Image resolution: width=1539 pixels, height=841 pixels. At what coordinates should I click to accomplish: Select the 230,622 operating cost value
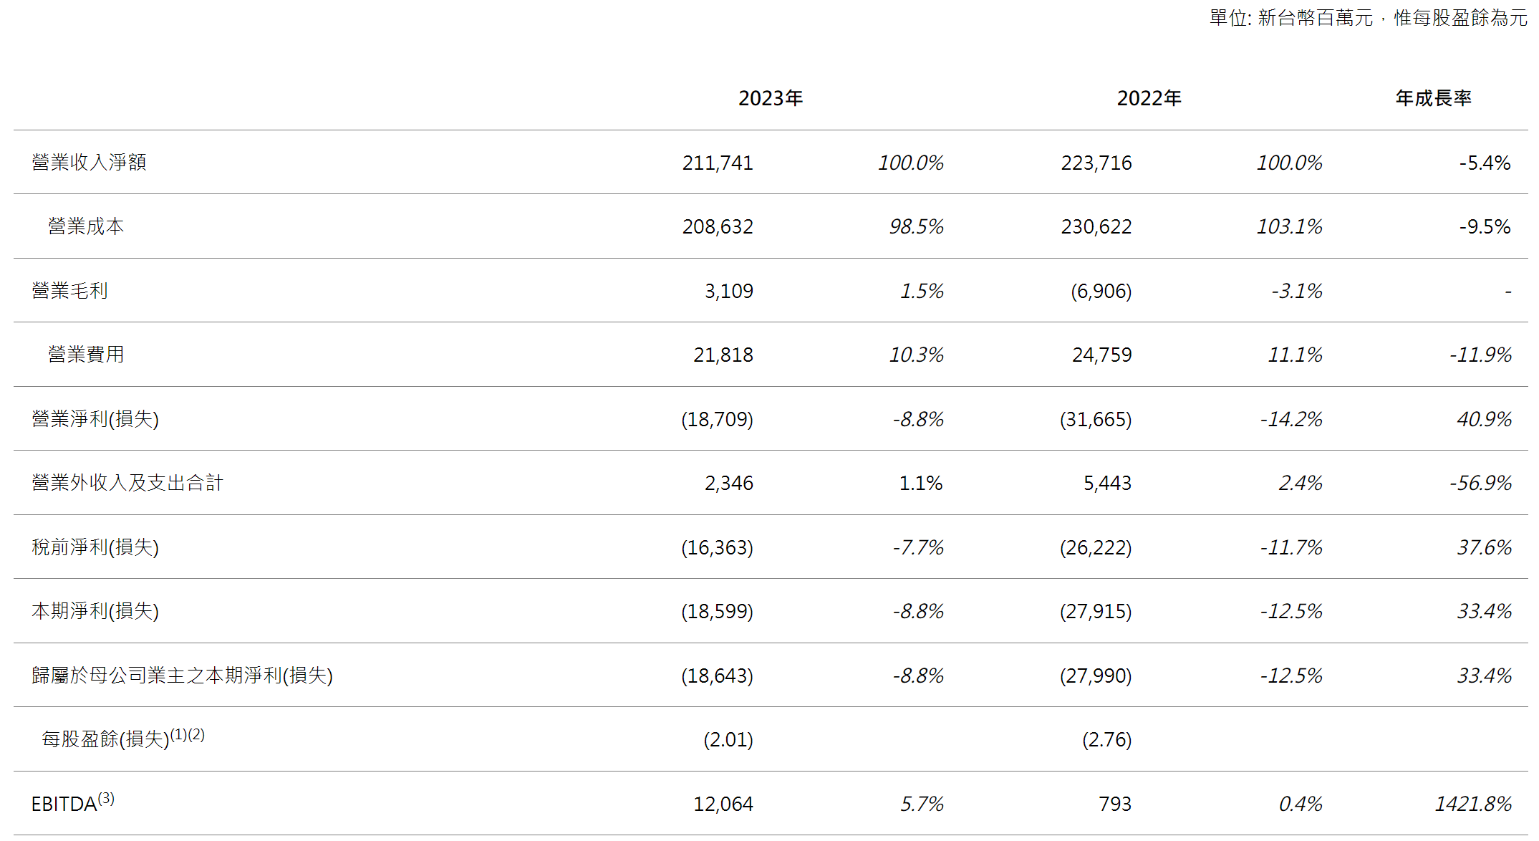point(1096,227)
